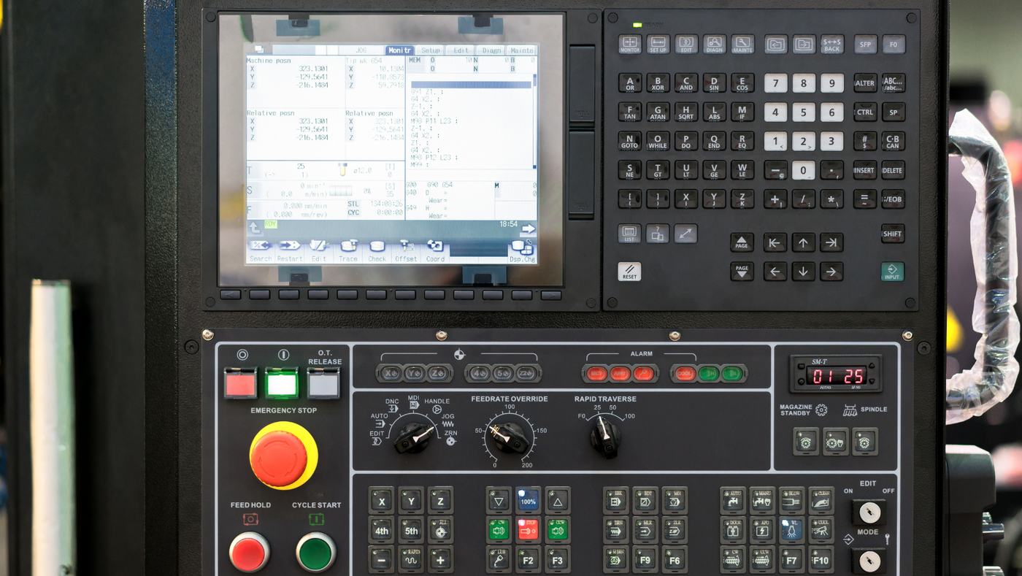Push the MONITOR function key on the keypad
The height and width of the screenshot is (576, 1022).
[x=630, y=44]
